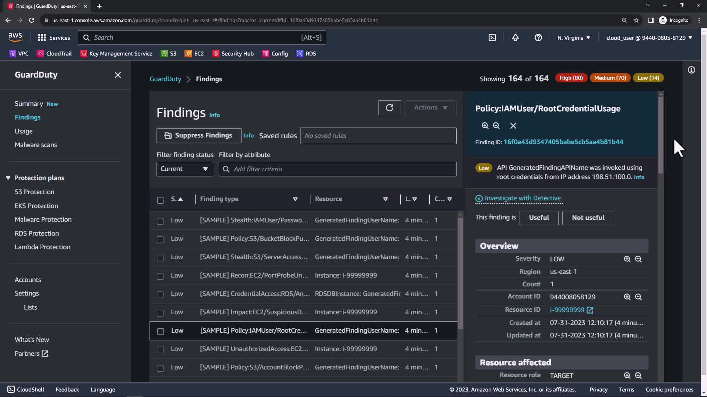Expand the Actions dropdown

point(430,108)
